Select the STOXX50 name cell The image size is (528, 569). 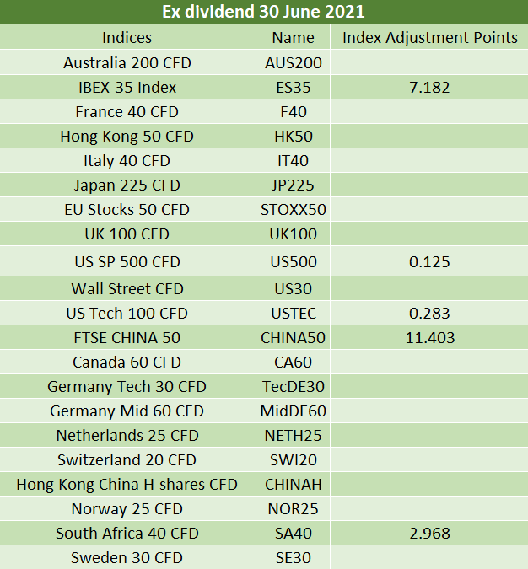pyautogui.click(x=293, y=210)
